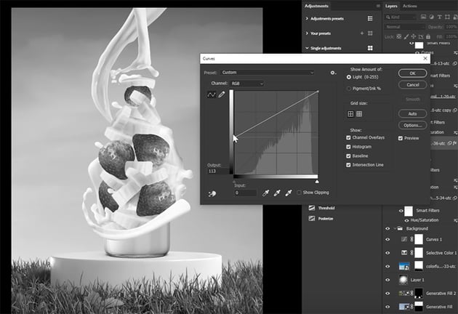Open the Preset dropdown in Curves
The width and height of the screenshot is (458, 314).
point(268,73)
